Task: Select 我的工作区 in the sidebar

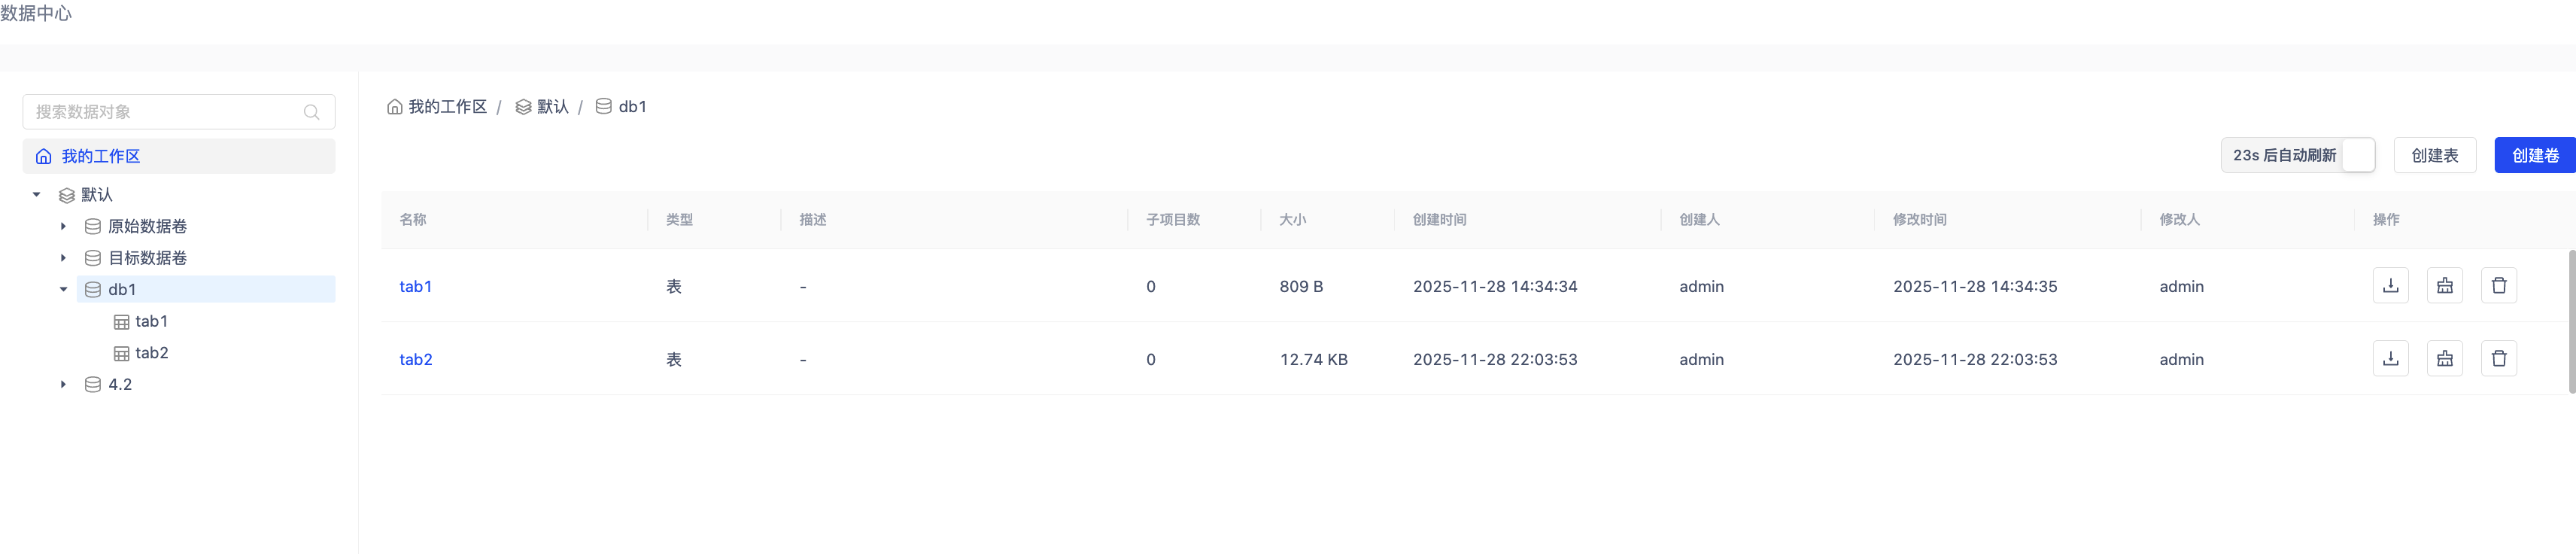Action: [x=100, y=156]
